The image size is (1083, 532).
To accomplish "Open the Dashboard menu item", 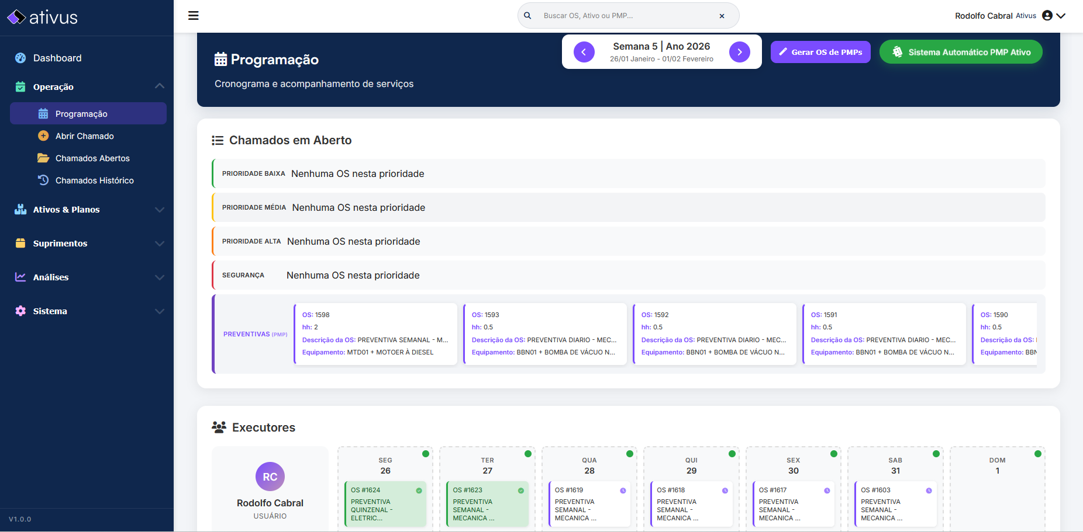I will tap(57, 58).
